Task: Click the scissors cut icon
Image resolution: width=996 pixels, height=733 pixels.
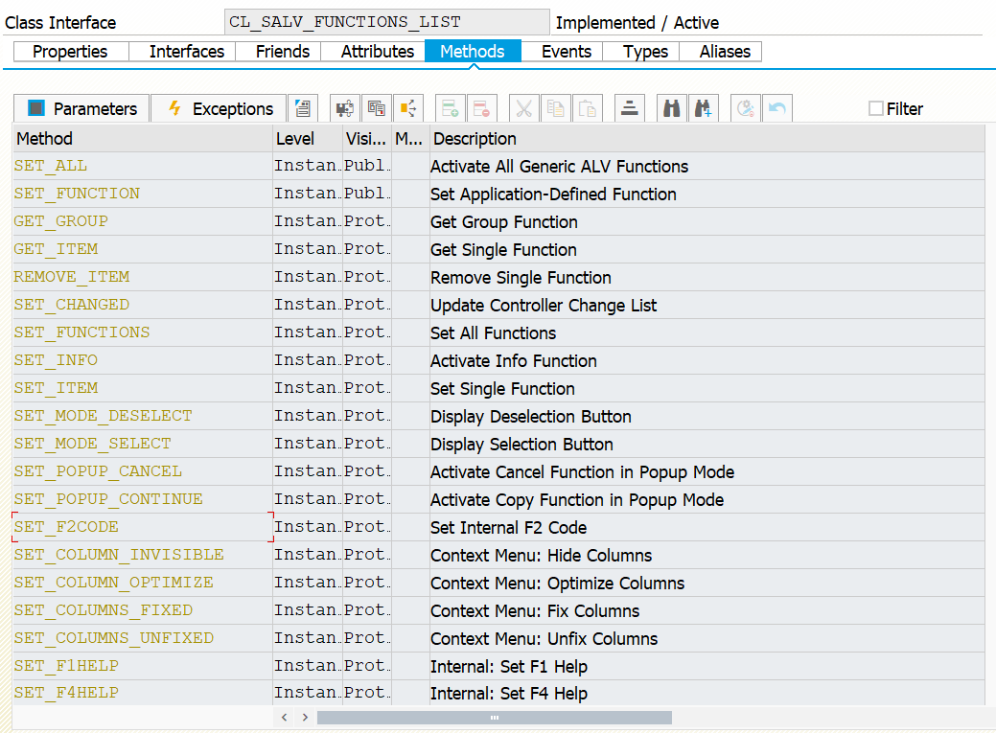Action: (524, 108)
